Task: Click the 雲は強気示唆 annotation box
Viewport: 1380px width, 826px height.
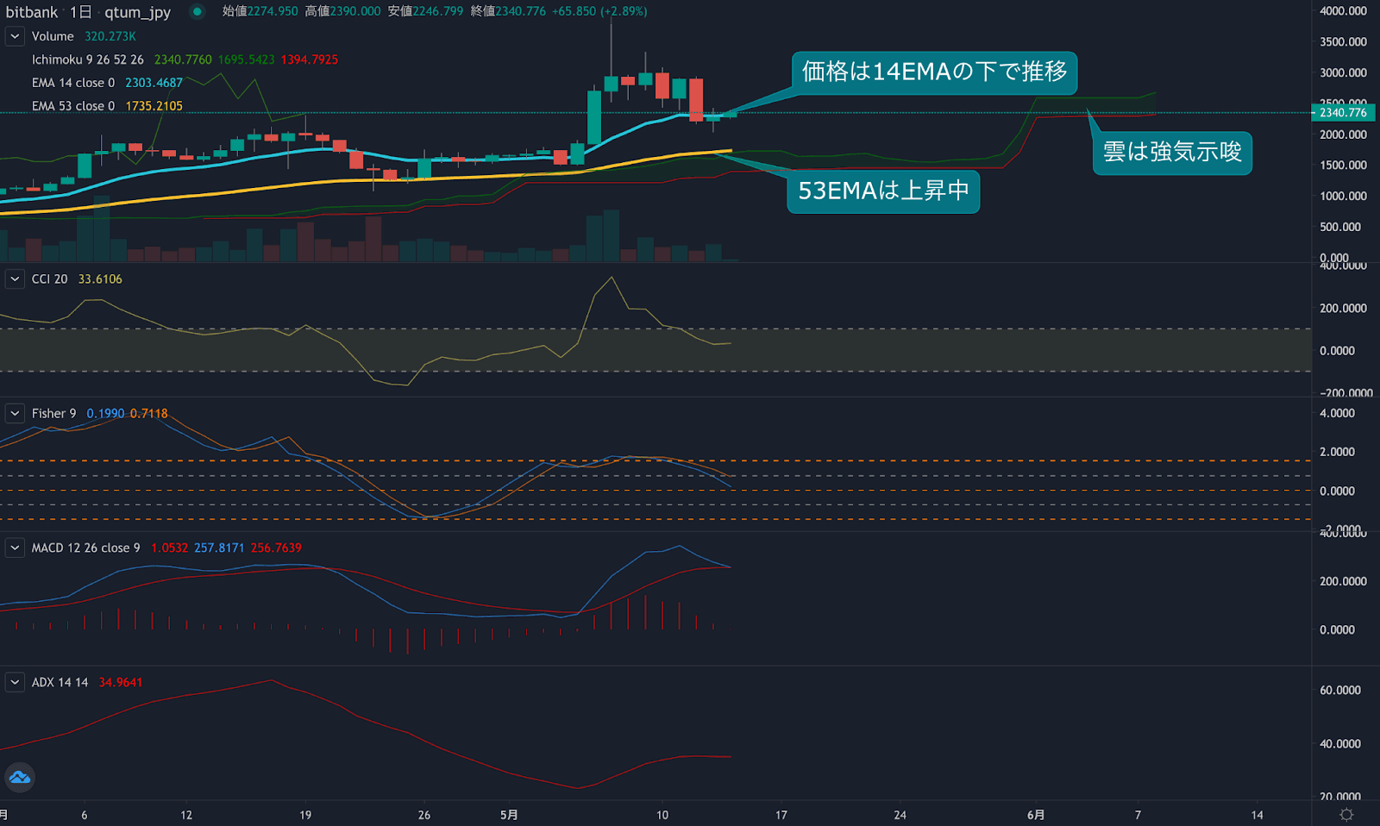Action: click(x=1171, y=152)
